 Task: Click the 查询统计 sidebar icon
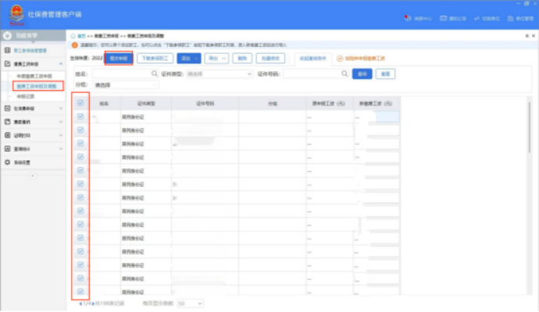[8, 149]
